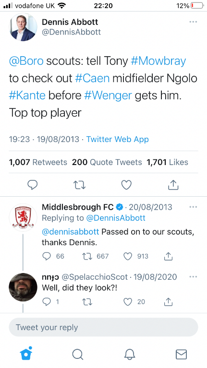The image size is (207, 368).
Task: Like Dennis Abbott's main tweet
Action: pos(126,185)
